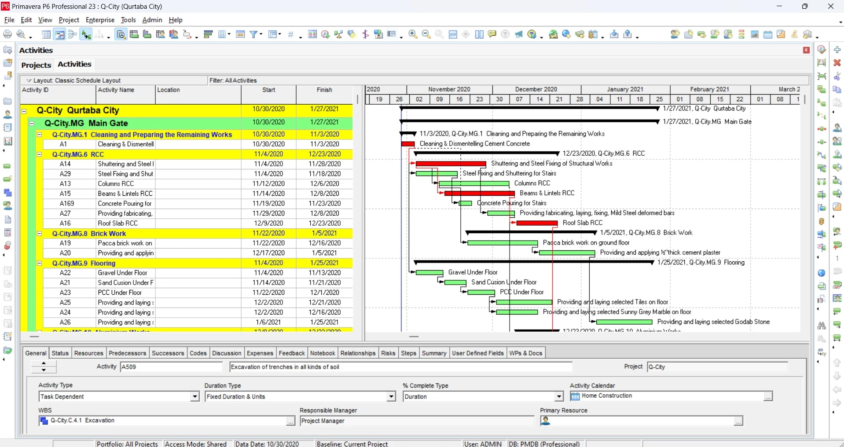Click the Filter funnel icon
Screen dimensions: 844x447
253,34
